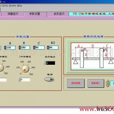The image size is (114, 114).
Task: Switch to the 波形显示 tab
Action: point(59,14)
